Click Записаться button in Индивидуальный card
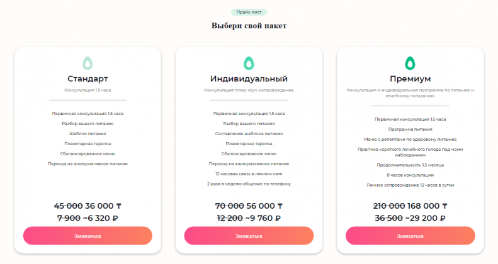Screen dimensions: 498x264 click(x=249, y=236)
